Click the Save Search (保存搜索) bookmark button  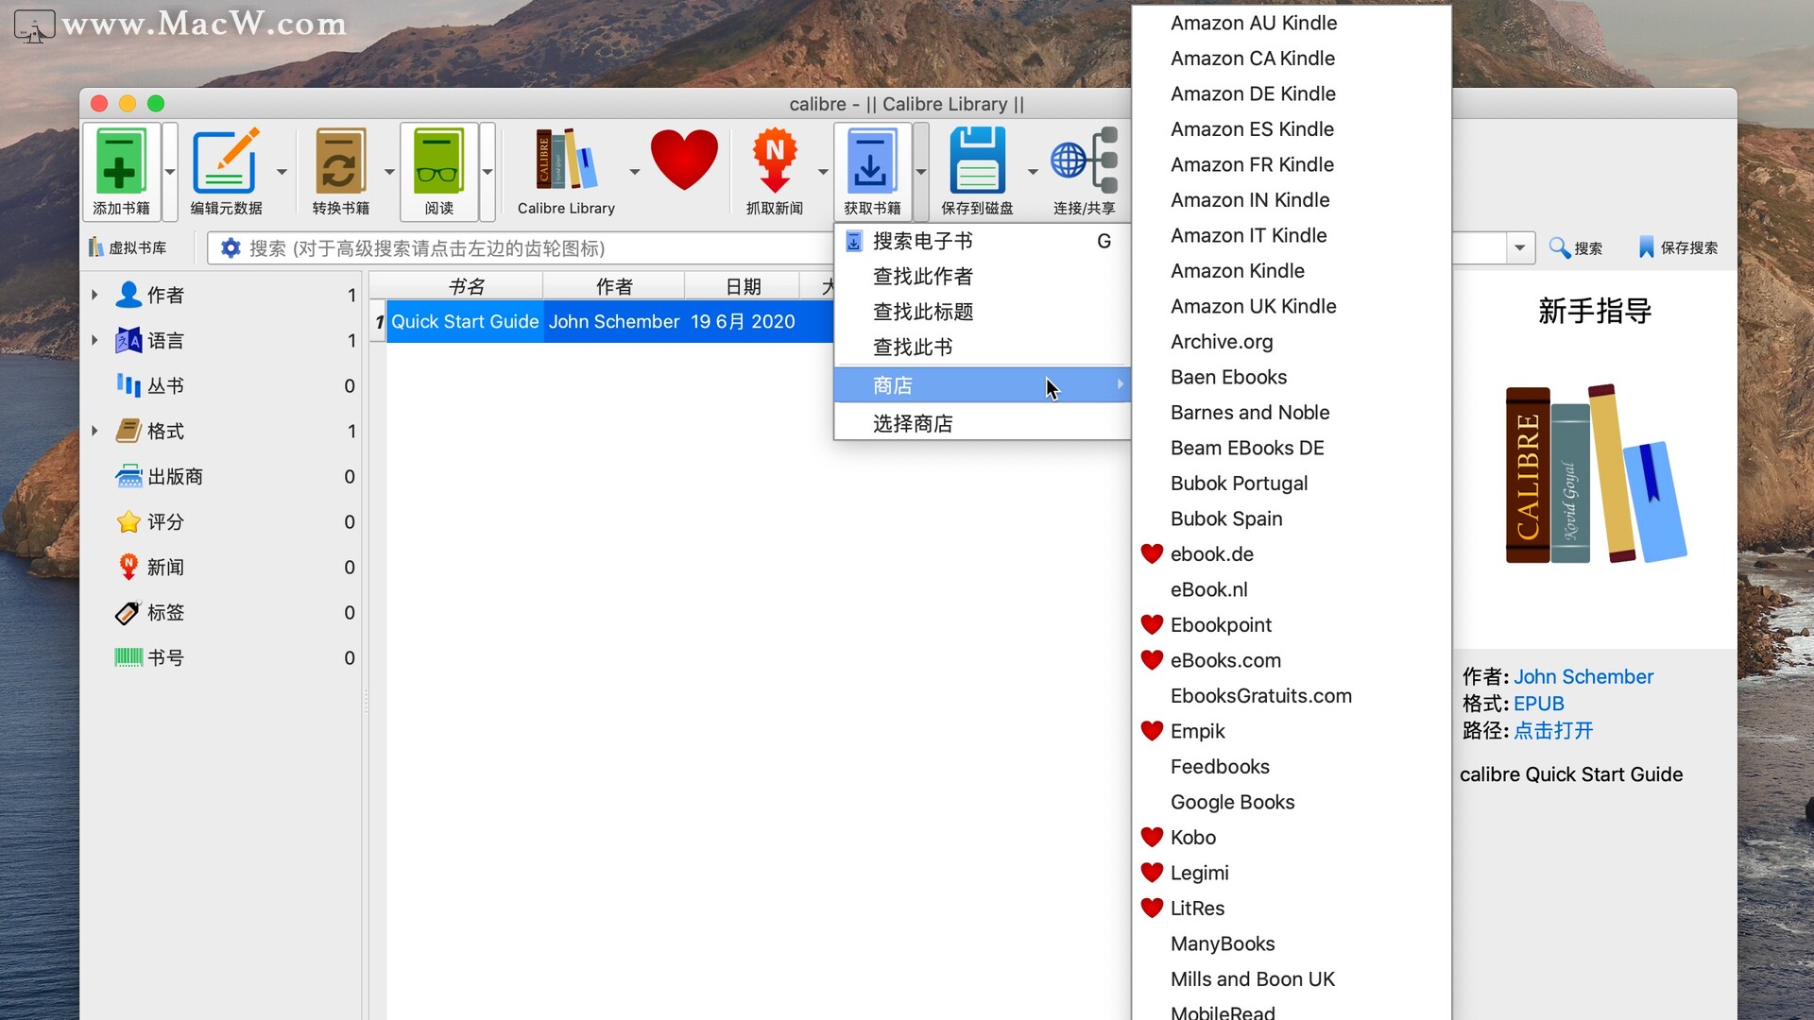click(1678, 247)
